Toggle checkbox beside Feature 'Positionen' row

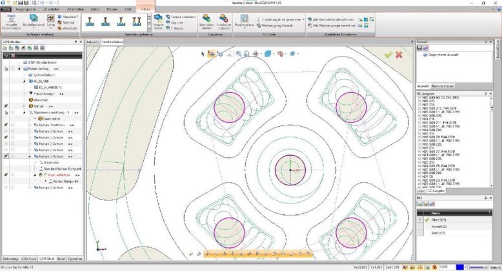coord(12,124)
